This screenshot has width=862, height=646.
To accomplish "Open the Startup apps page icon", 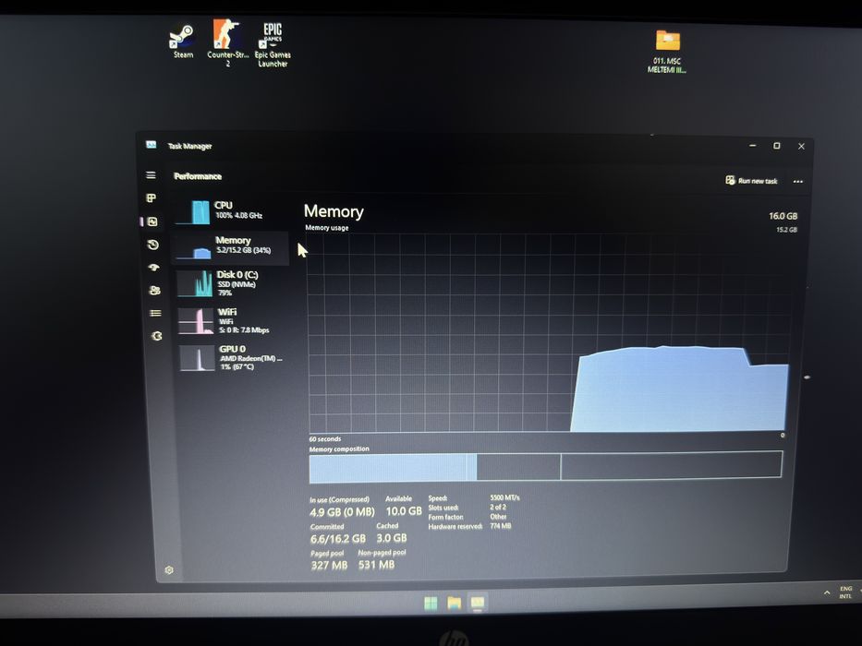I will pos(153,268).
